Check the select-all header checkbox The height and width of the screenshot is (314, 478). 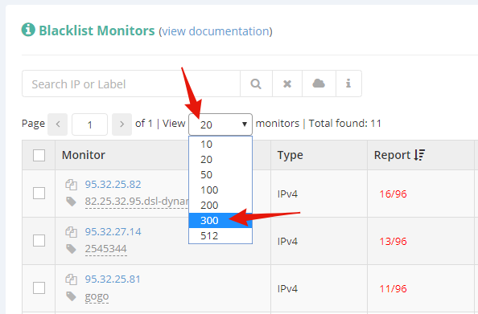pyautogui.click(x=39, y=155)
